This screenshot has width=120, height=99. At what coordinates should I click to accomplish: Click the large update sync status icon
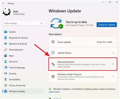point(57,23)
